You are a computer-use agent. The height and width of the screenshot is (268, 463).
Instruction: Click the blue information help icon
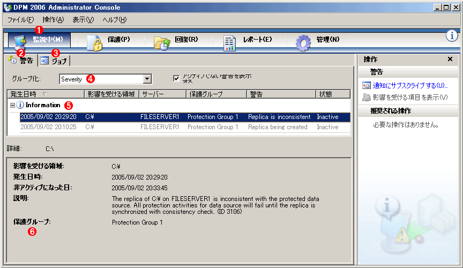coord(452,36)
